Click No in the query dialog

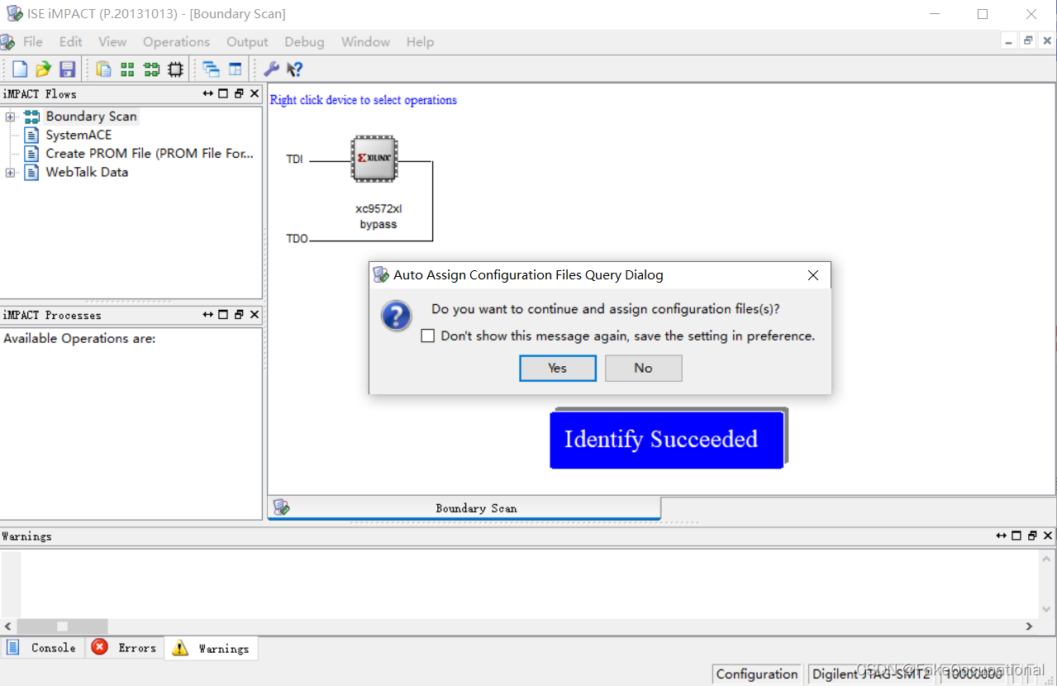tap(644, 369)
